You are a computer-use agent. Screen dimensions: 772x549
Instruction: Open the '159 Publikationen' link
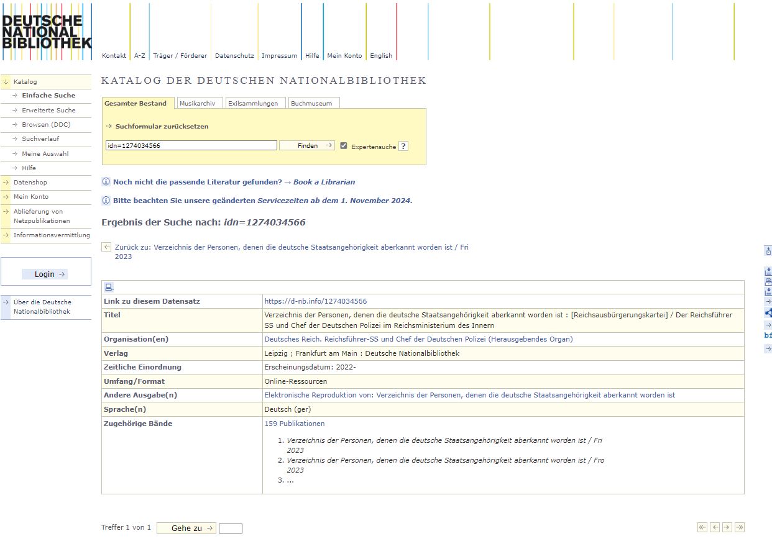click(x=295, y=424)
